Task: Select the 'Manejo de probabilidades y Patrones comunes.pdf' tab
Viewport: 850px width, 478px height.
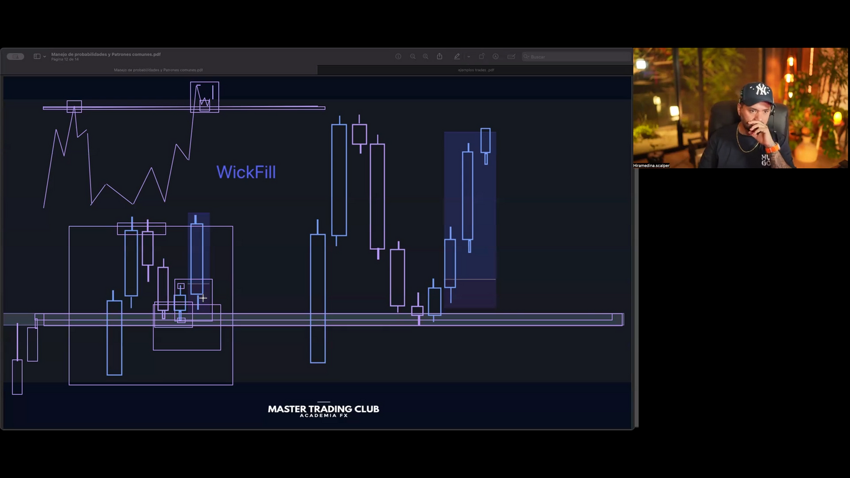Action: (x=158, y=70)
